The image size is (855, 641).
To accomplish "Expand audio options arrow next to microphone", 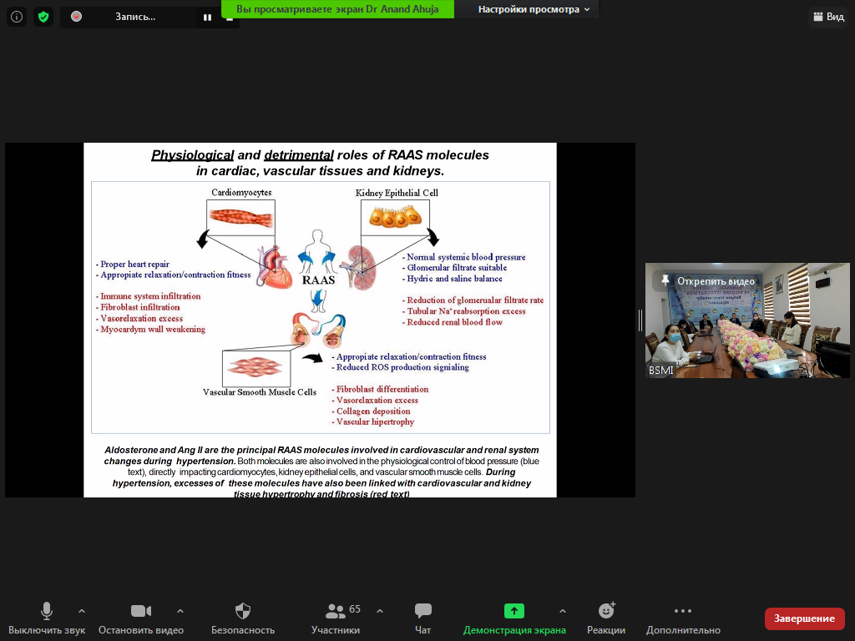I will click(x=82, y=611).
